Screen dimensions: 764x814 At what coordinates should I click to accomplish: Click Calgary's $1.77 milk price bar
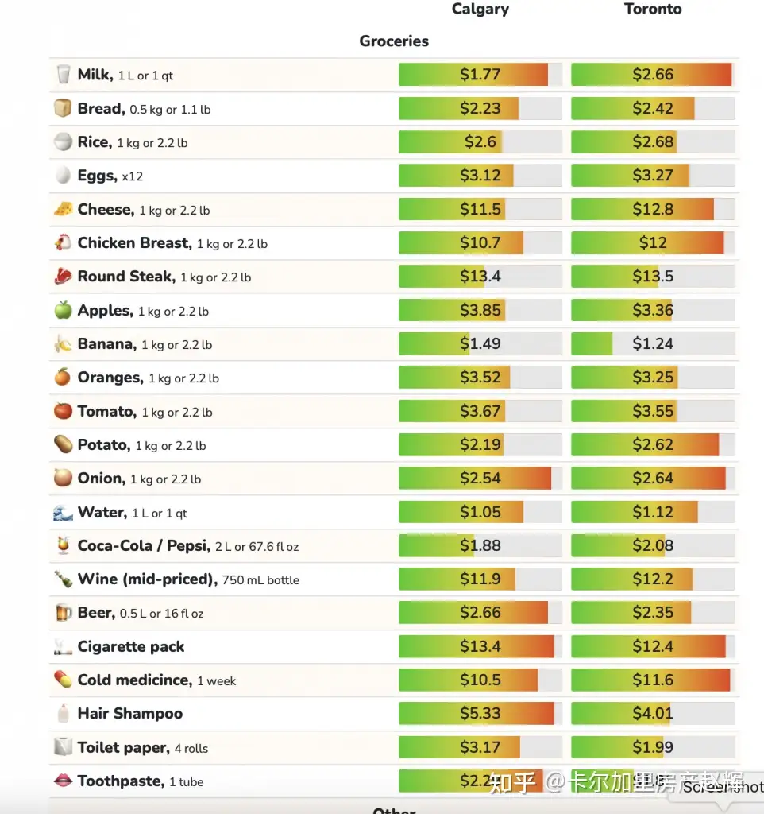480,75
